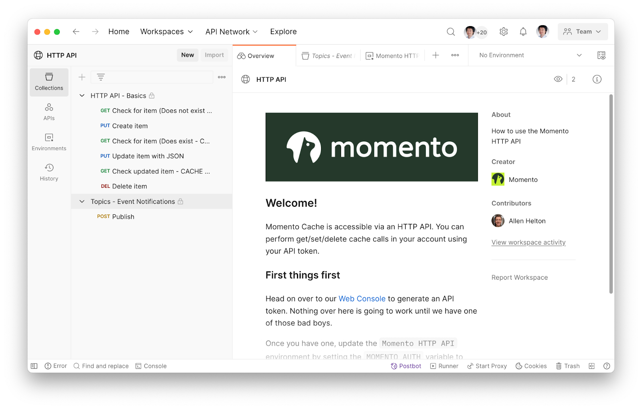Switch to the Momento HTTP tab
This screenshot has width=642, height=409.
392,56
